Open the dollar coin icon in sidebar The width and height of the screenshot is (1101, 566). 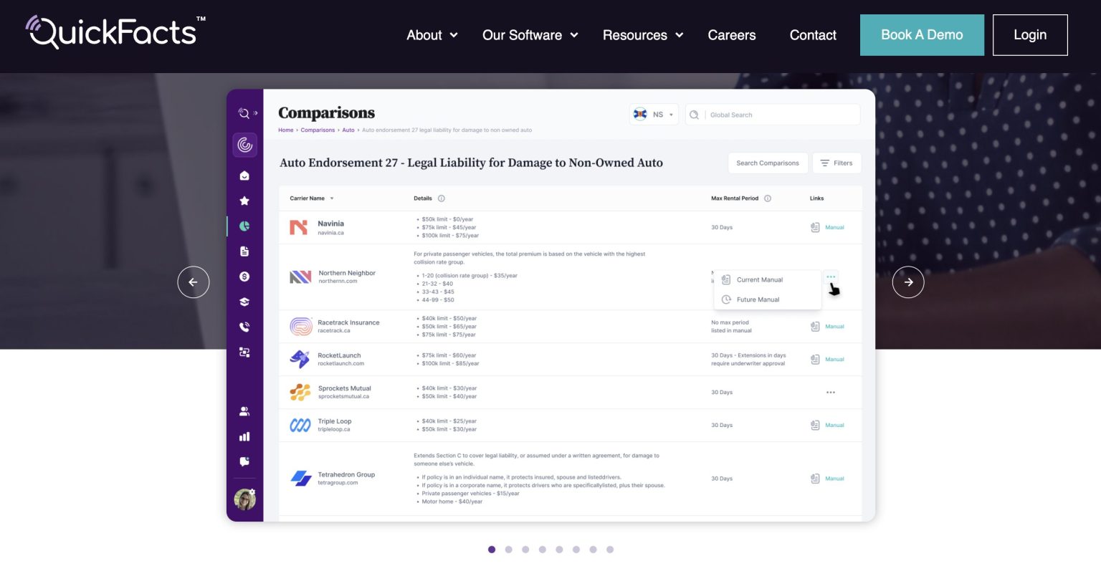click(244, 277)
